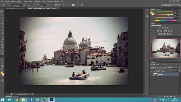
Task: Click the color spectrum ramp bar
Action: pyautogui.click(x=165, y=21)
